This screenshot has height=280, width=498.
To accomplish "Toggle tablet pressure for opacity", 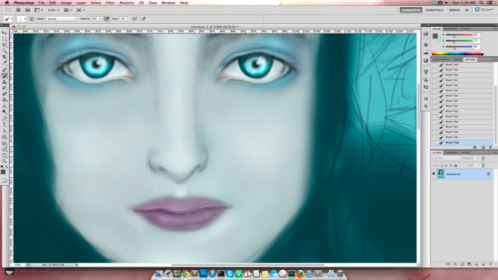I will point(107,19).
